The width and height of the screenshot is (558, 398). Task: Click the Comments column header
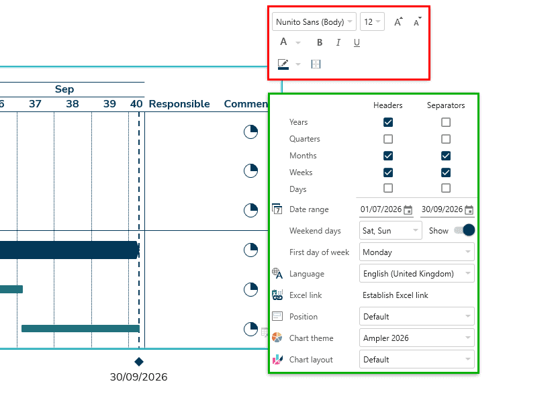(246, 104)
